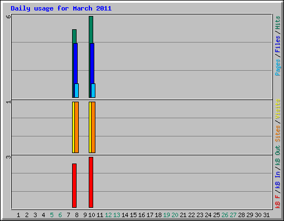Click the cyan Pages bar for day 8
284x221 pixels.
77,91
